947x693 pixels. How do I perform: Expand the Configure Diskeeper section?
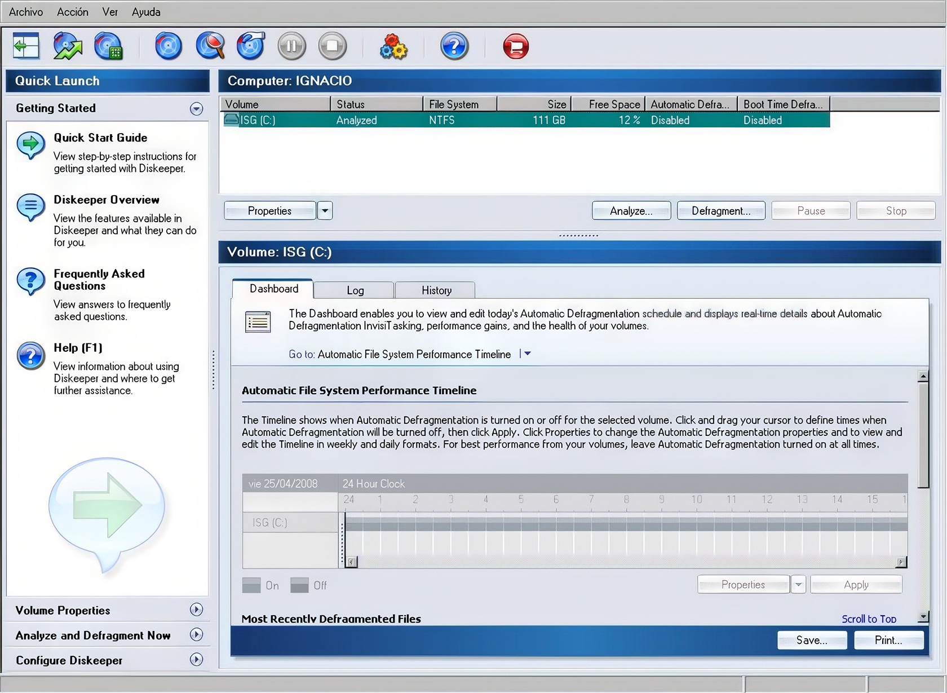point(196,659)
